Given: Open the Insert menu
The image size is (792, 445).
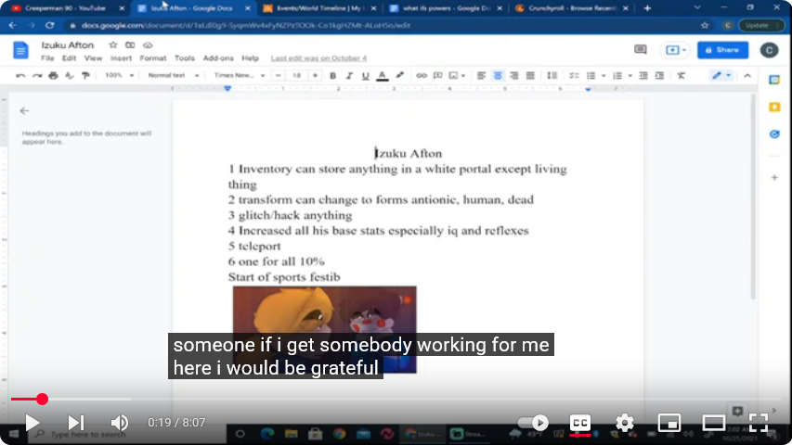Looking at the screenshot, I should [121, 58].
